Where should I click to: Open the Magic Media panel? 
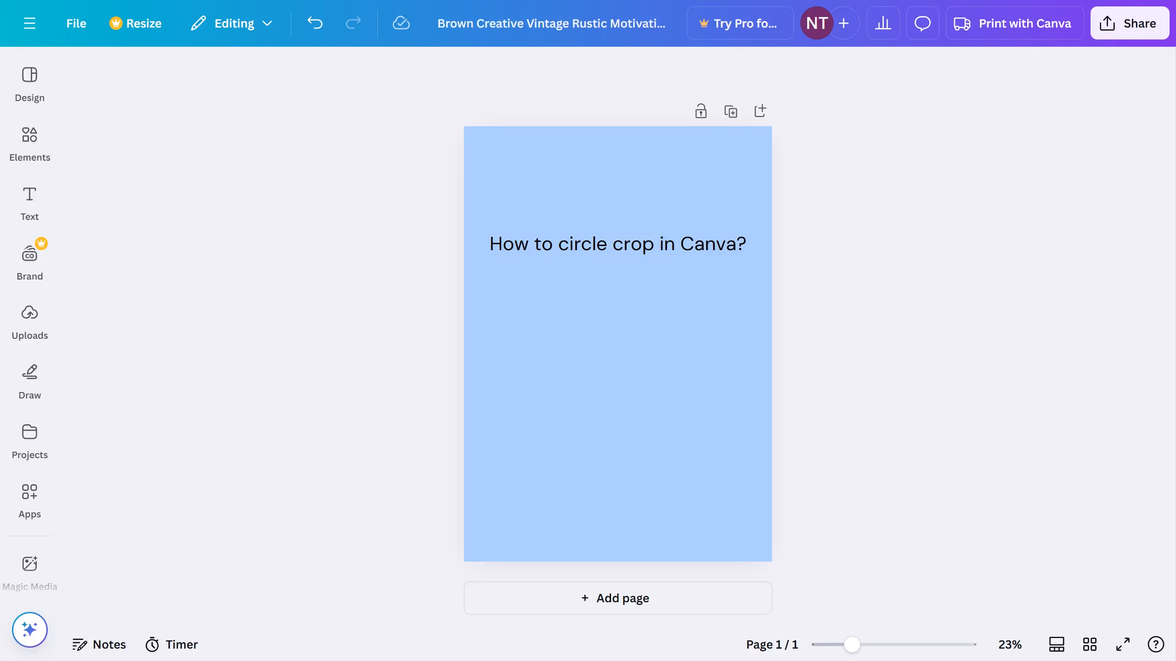coord(30,572)
